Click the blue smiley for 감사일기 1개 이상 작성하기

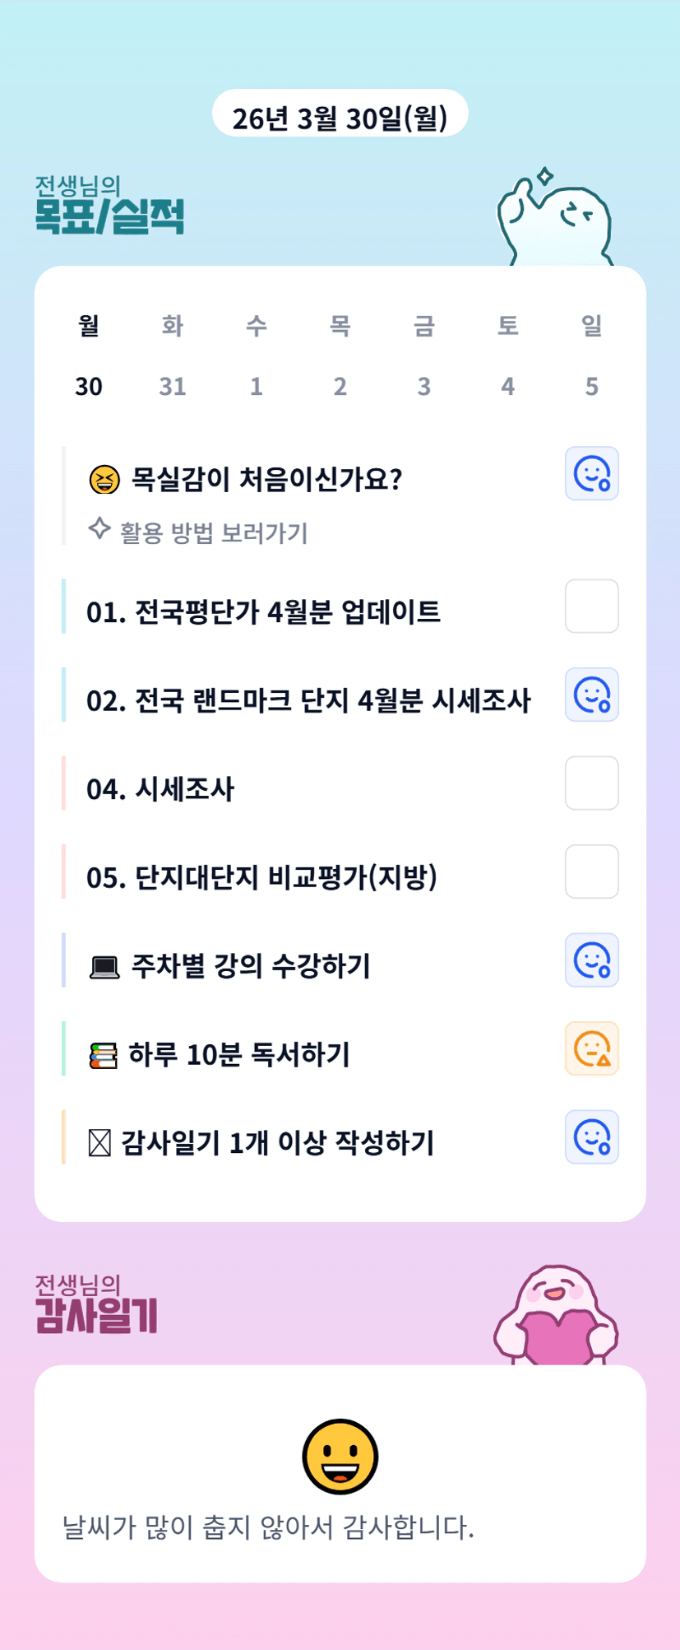tap(591, 1137)
